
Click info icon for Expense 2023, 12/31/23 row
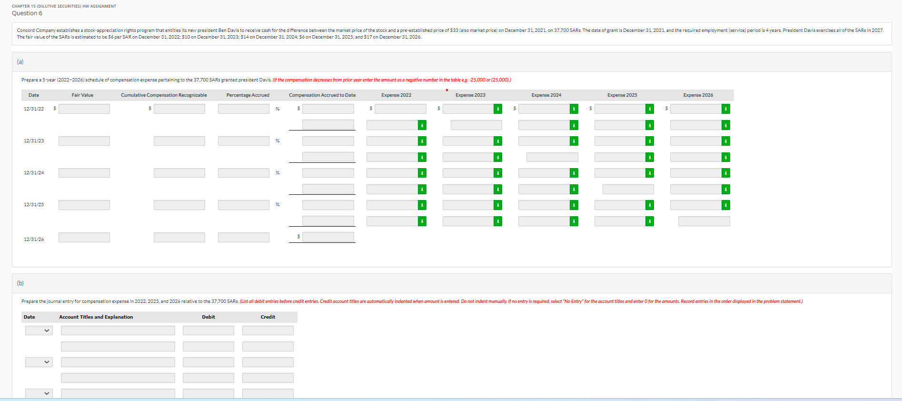498,141
